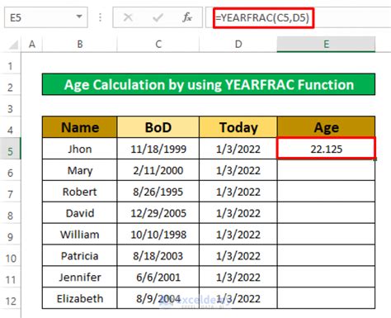Click the Select All corner triangle
This screenshot has width=391, height=318.
click(14, 45)
